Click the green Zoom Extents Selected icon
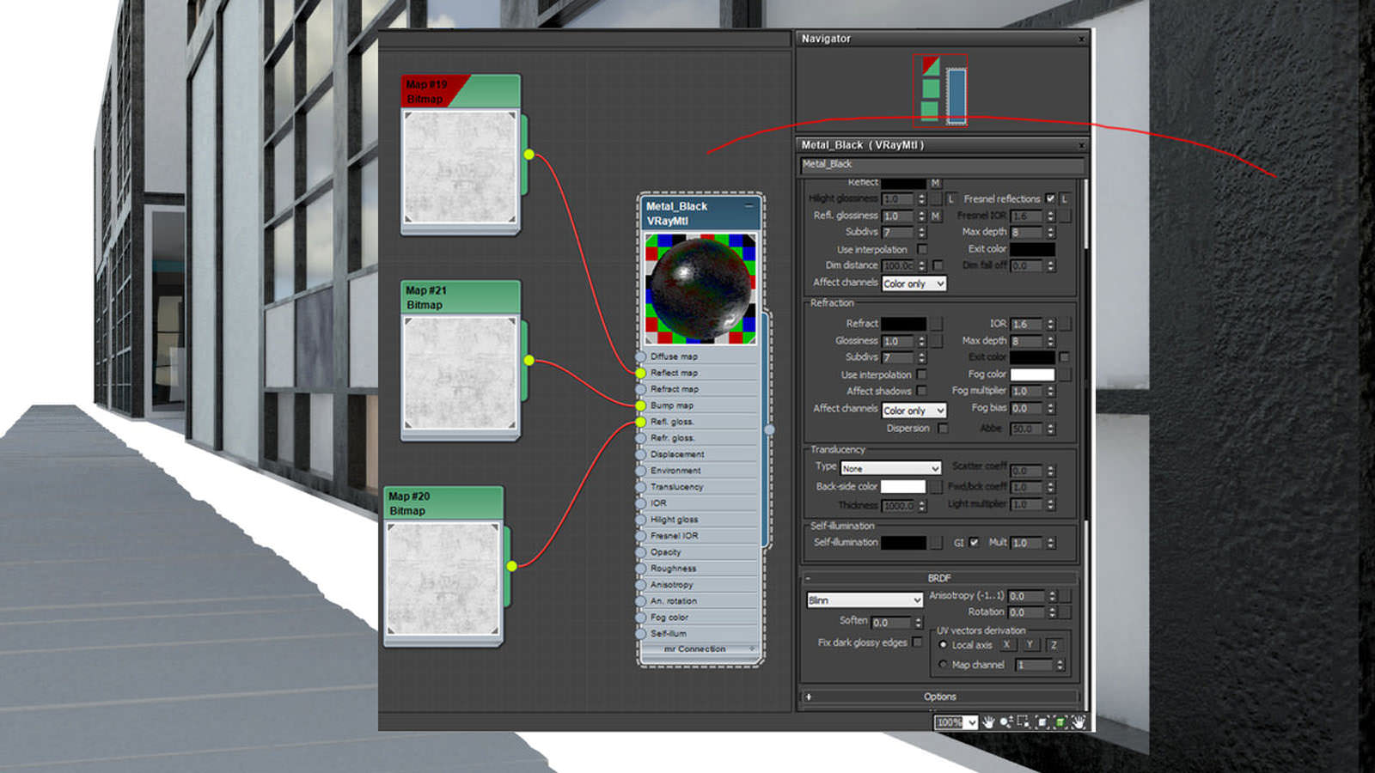 click(1060, 722)
